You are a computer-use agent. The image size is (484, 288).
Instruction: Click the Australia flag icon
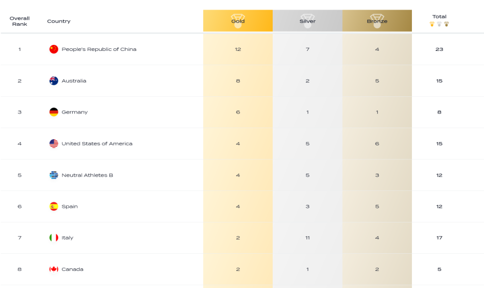(54, 81)
